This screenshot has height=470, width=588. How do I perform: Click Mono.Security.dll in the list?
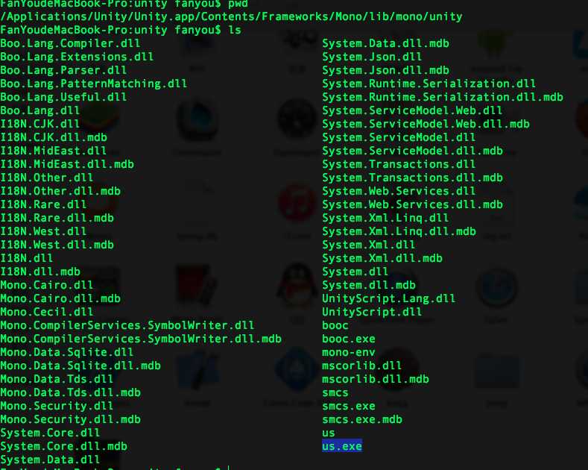pos(57,406)
